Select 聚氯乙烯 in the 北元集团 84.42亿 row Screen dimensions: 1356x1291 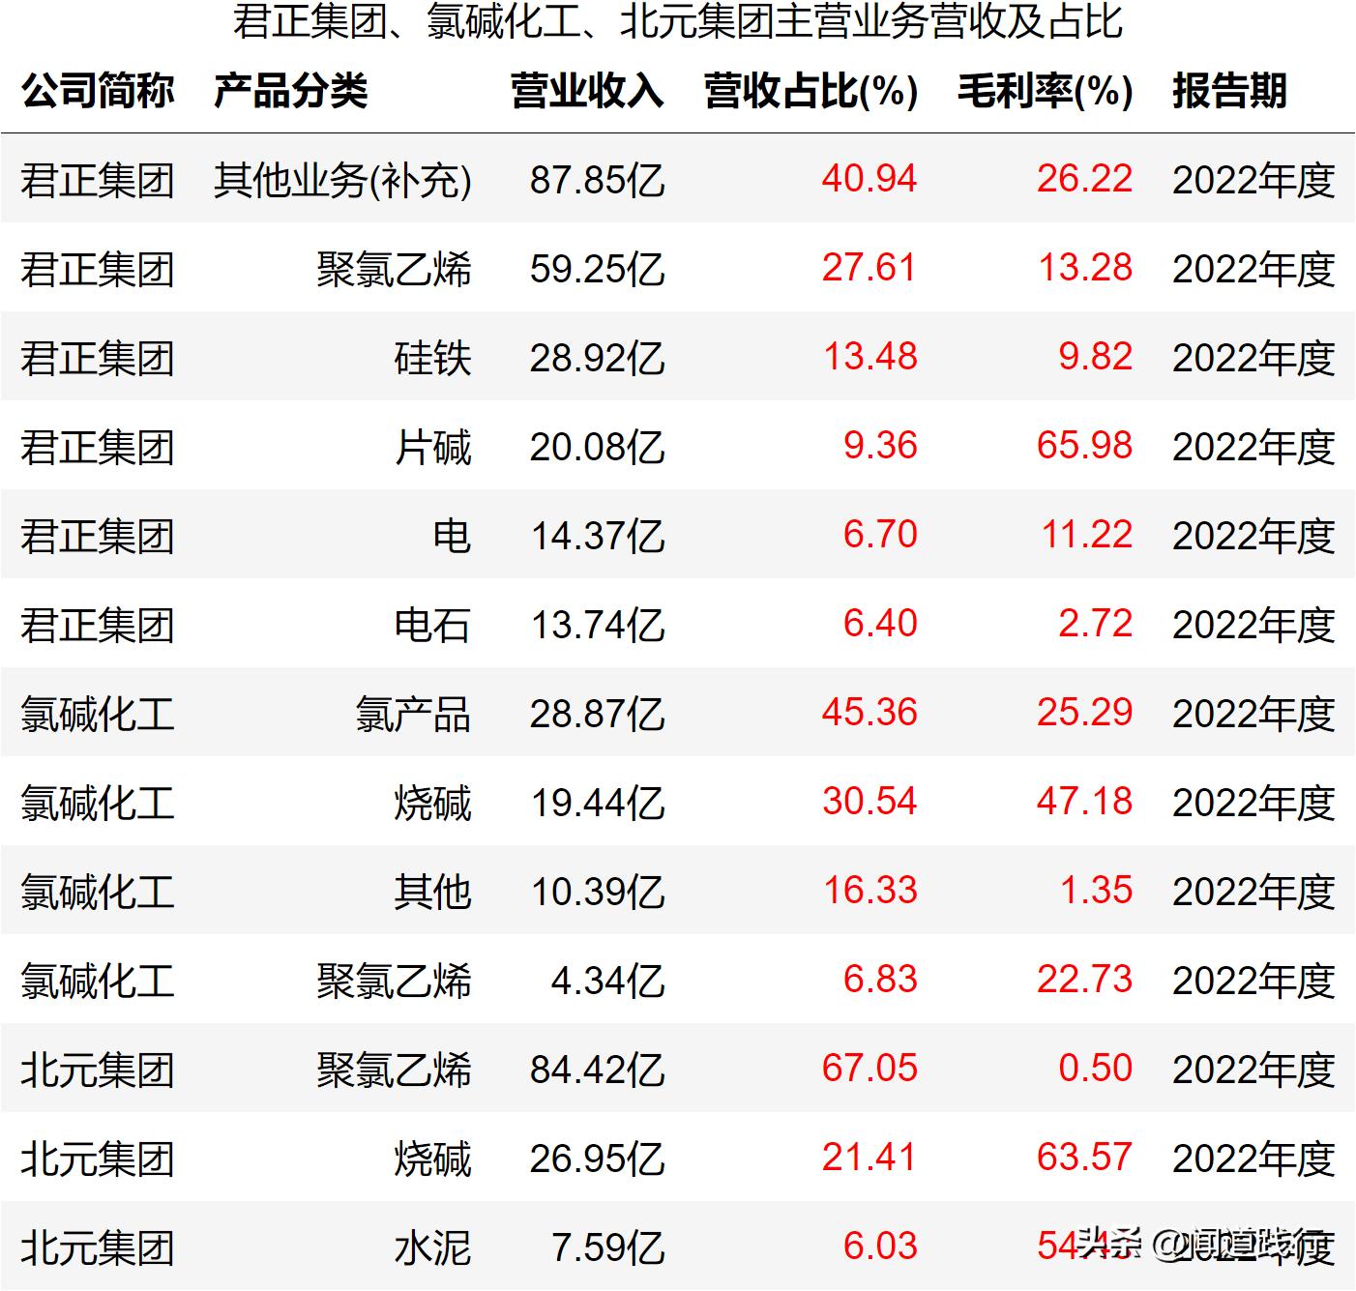click(x=395, y=1070)
